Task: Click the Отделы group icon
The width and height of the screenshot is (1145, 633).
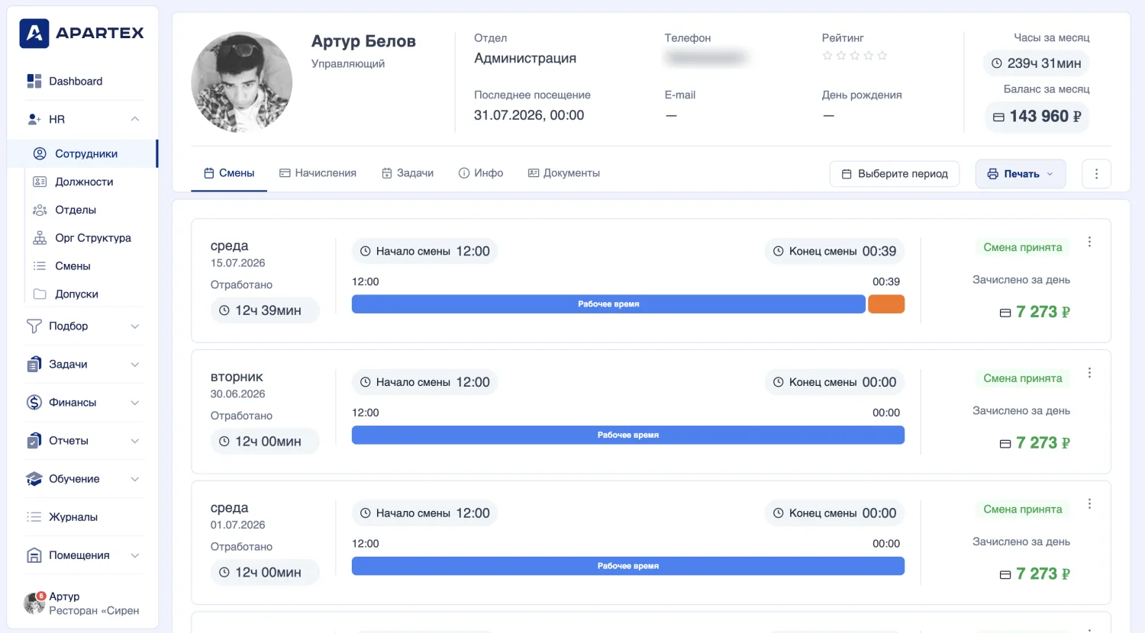Action: click(x=40, y=210)
